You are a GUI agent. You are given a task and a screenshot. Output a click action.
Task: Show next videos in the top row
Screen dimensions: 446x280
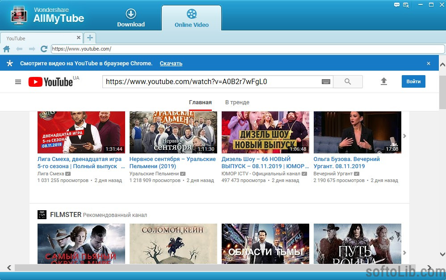404,136
